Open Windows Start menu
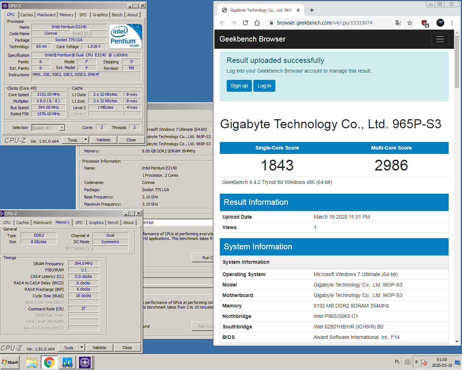This screenshot has height=370, width=462. (10, 362)
